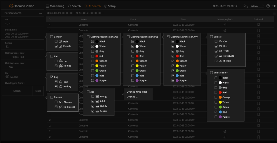Click the Reset button
277x143 pixels.
(38, 91)
